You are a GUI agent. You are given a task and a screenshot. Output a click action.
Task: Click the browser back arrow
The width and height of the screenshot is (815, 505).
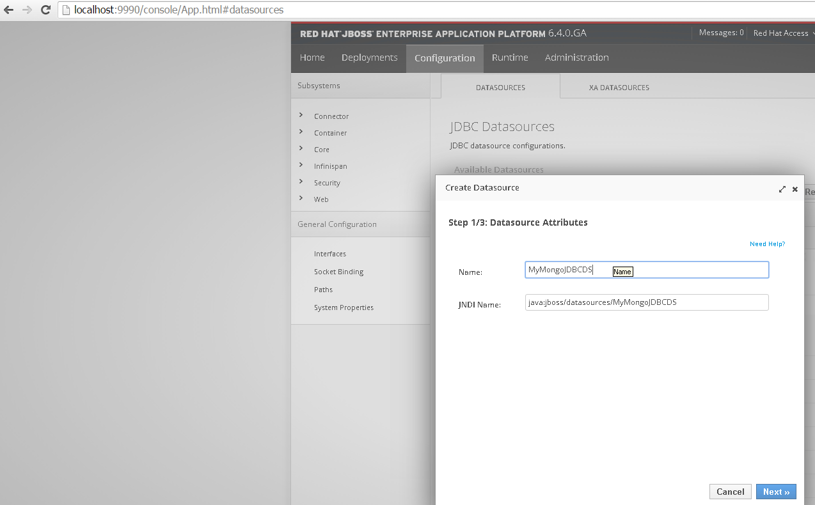[9, 10]
